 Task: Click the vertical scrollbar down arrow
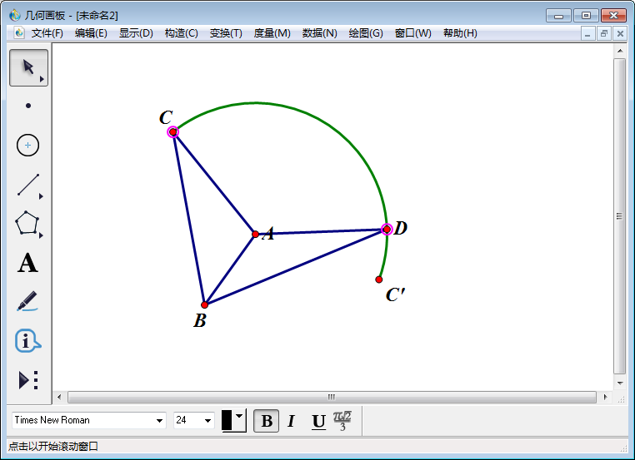point(620,383)
